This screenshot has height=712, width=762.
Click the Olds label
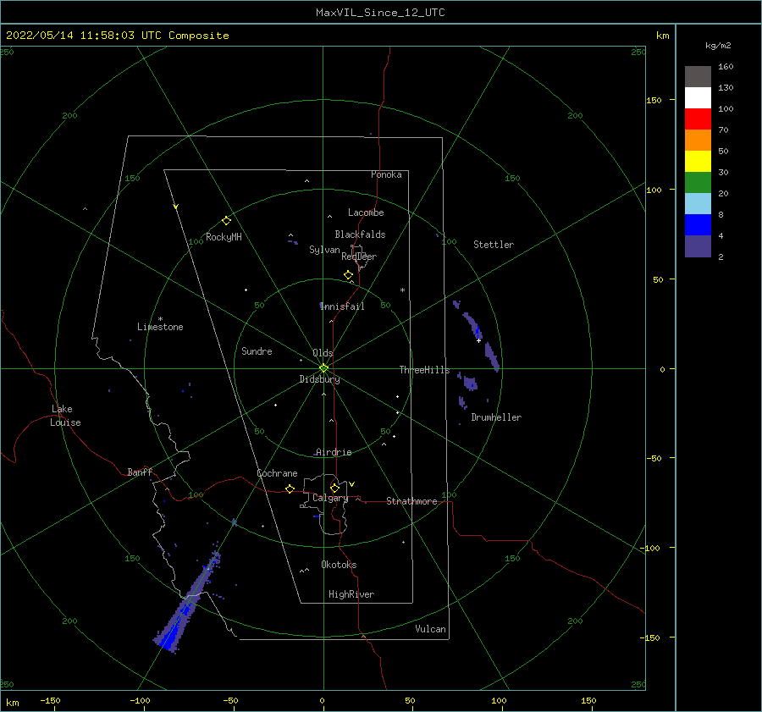323,353
